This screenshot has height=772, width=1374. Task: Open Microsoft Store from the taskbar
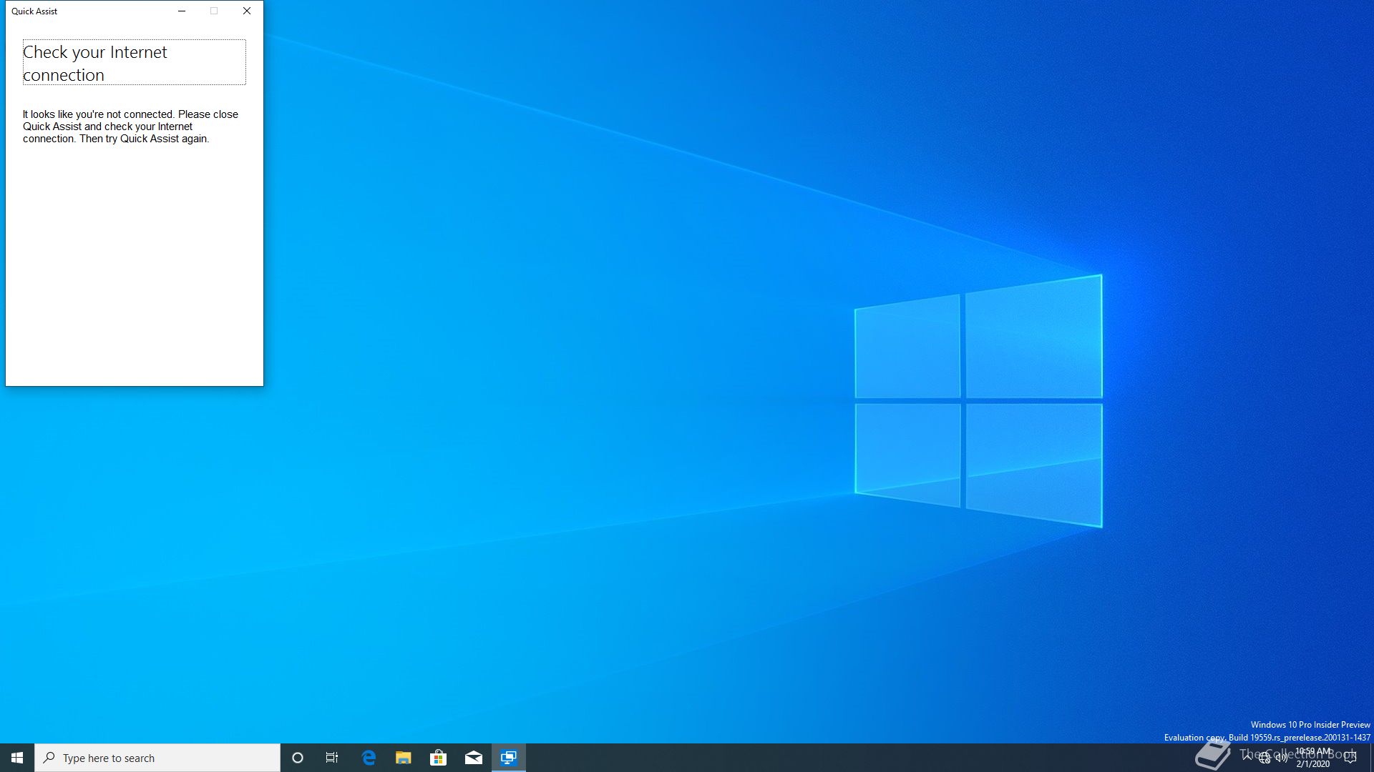(x=439, y=758)
